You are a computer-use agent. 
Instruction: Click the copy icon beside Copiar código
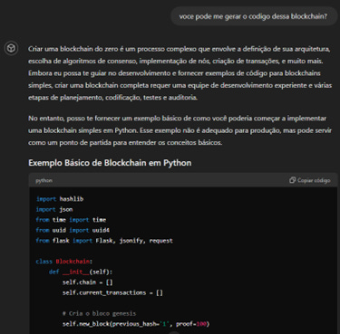pyautogui.click(x=292, y=180)
